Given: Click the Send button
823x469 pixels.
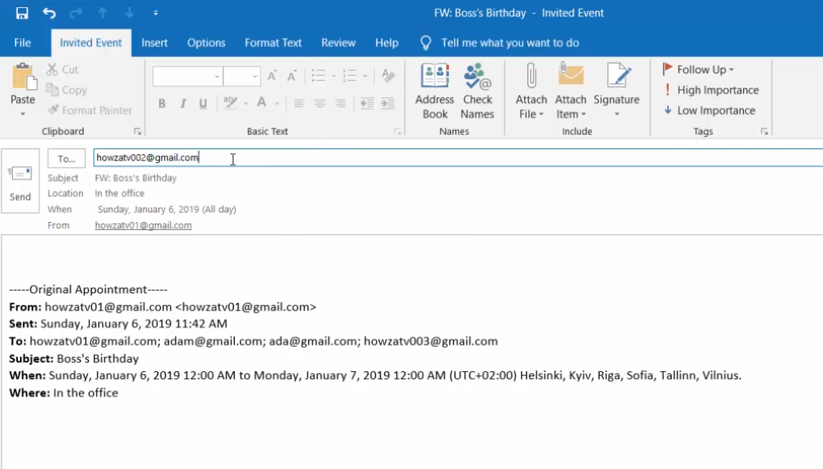Looking at the screenshot, I should (x=21, y=181).
